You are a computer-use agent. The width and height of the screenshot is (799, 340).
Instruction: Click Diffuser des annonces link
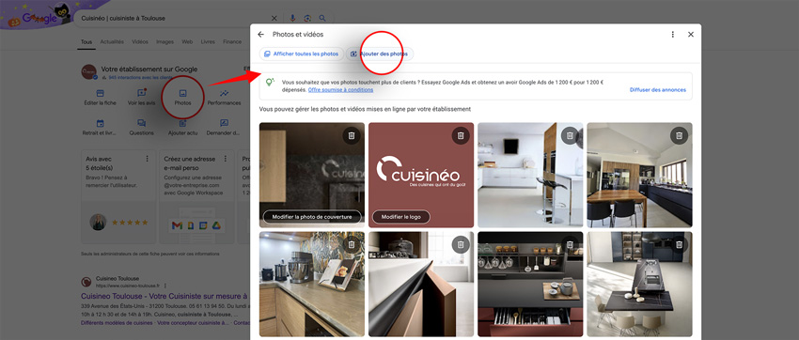point(657,90)
